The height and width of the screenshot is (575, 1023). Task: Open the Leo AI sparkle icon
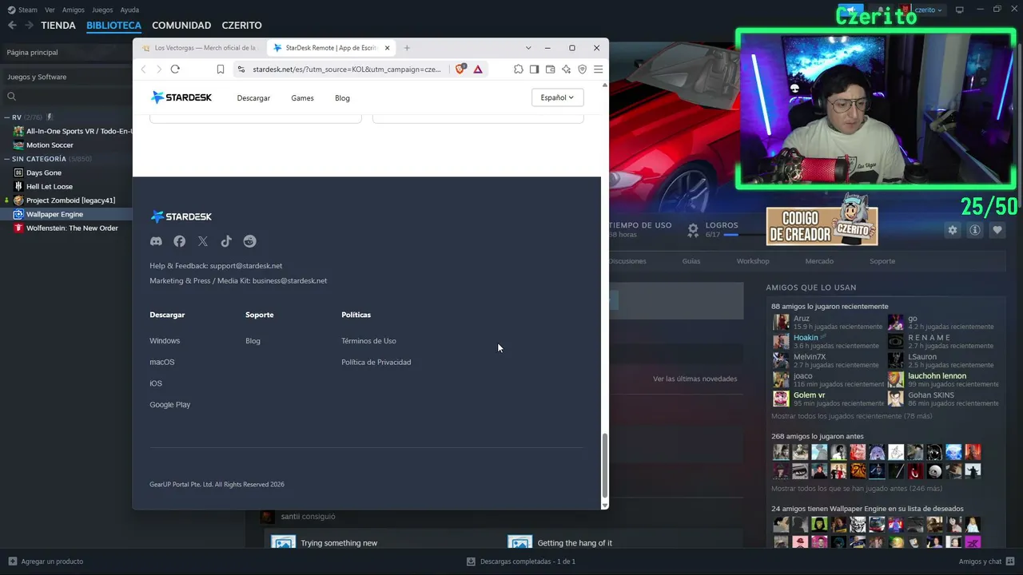click(x=567, y=69)
